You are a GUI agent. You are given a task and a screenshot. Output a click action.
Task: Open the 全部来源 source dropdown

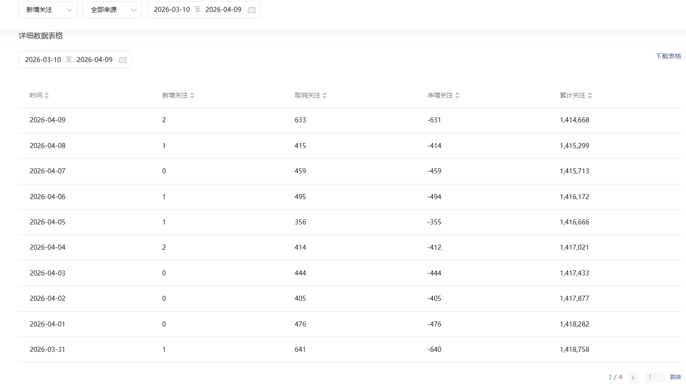(112, 10)
